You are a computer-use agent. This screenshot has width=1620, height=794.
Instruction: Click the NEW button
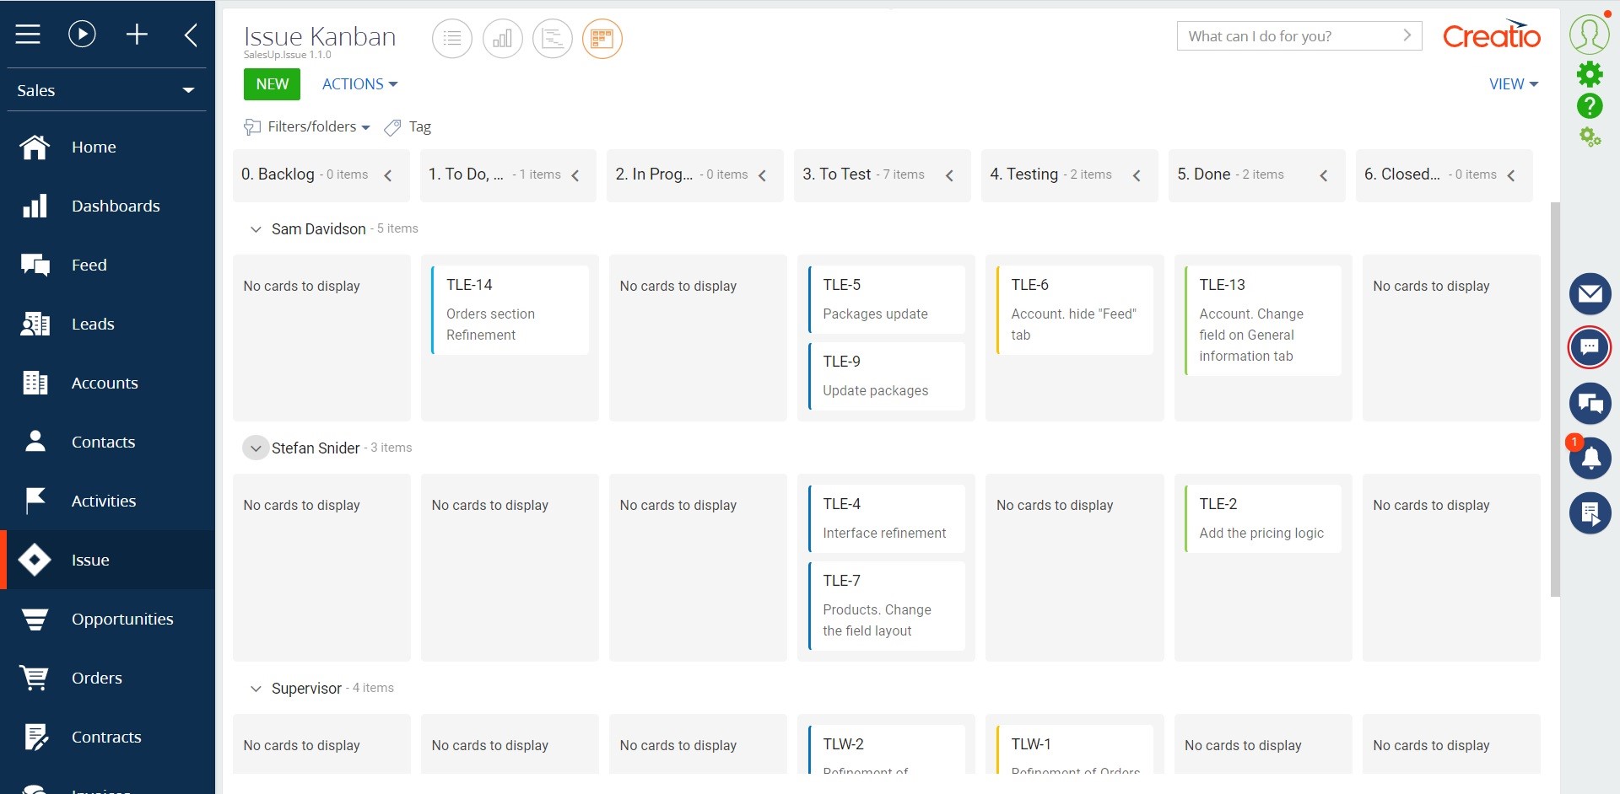pos(271,83)
